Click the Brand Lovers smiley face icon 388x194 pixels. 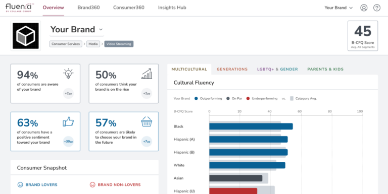20,184
